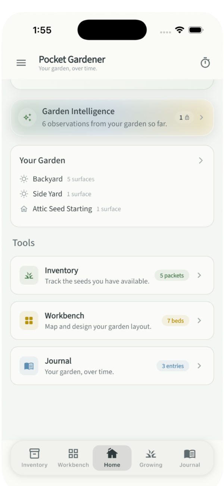Click the book icon on the Journal card

click(x=29, y=366)
